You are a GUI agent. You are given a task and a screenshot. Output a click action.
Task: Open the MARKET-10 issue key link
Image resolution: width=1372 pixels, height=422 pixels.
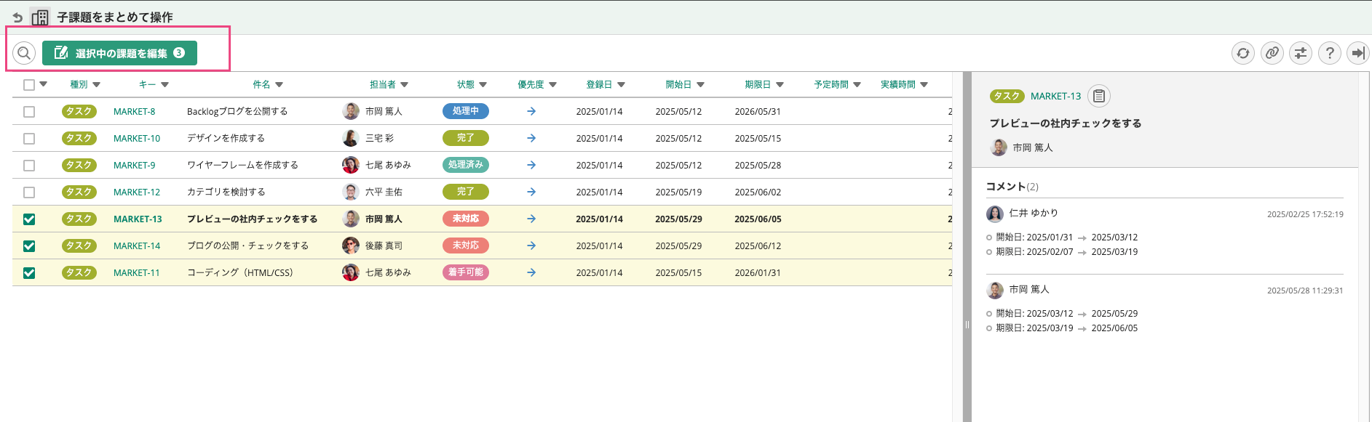[x=137, y=138]
